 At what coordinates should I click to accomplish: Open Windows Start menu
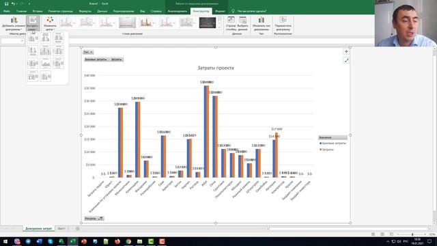pos(5,241)
